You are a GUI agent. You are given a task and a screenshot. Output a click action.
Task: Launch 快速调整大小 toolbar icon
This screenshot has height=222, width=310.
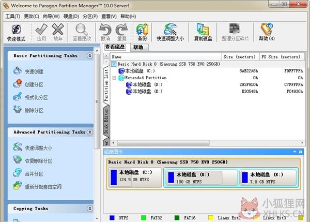pos(170,32)
